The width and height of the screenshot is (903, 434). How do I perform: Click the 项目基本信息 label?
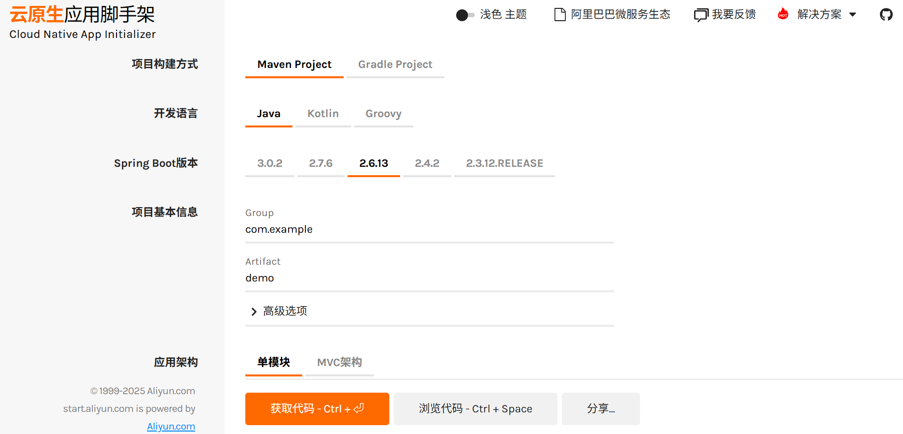pyautogui.click(x=165, y=212)
